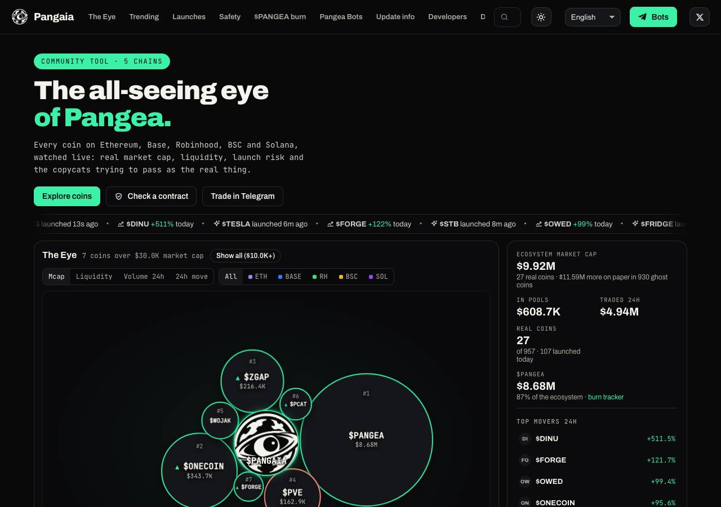The height and width of the screenshot is (507, 721).
Task: Click the Bots paper-plane button
Action: pos(653,17)
